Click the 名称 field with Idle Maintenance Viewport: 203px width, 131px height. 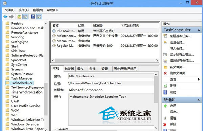[x=111, y=76]
